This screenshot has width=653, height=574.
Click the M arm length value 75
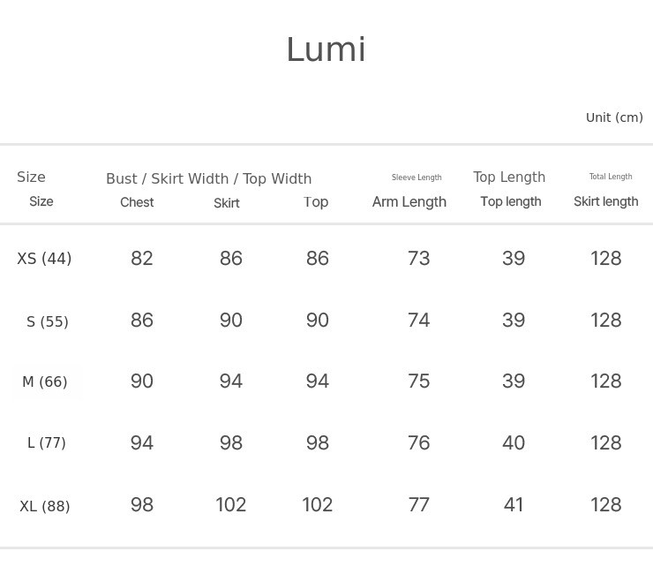tap(419, 381)
